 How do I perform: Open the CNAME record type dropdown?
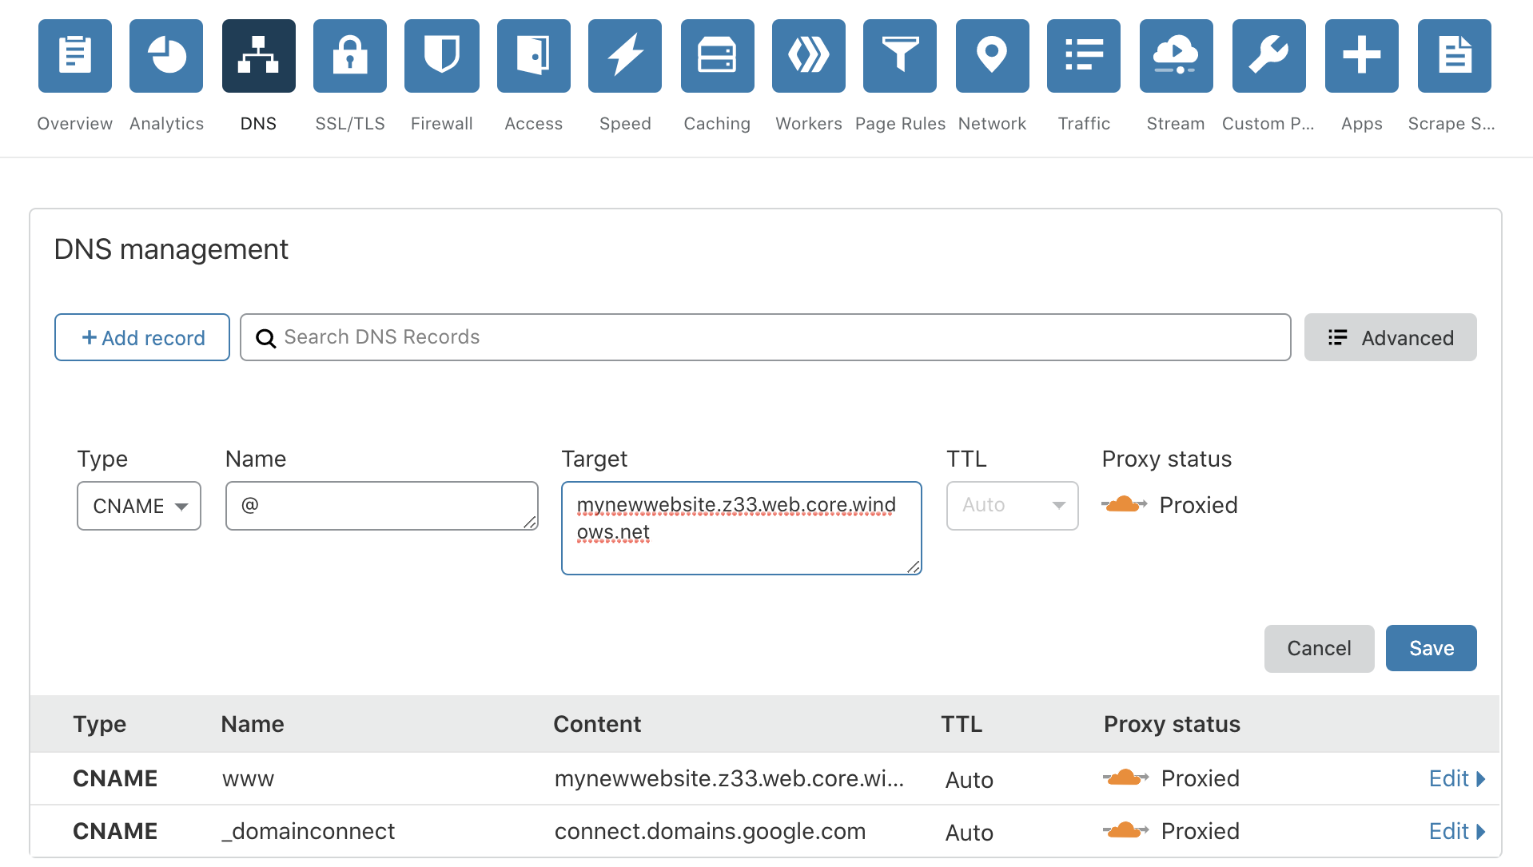(x=139, y=506)
